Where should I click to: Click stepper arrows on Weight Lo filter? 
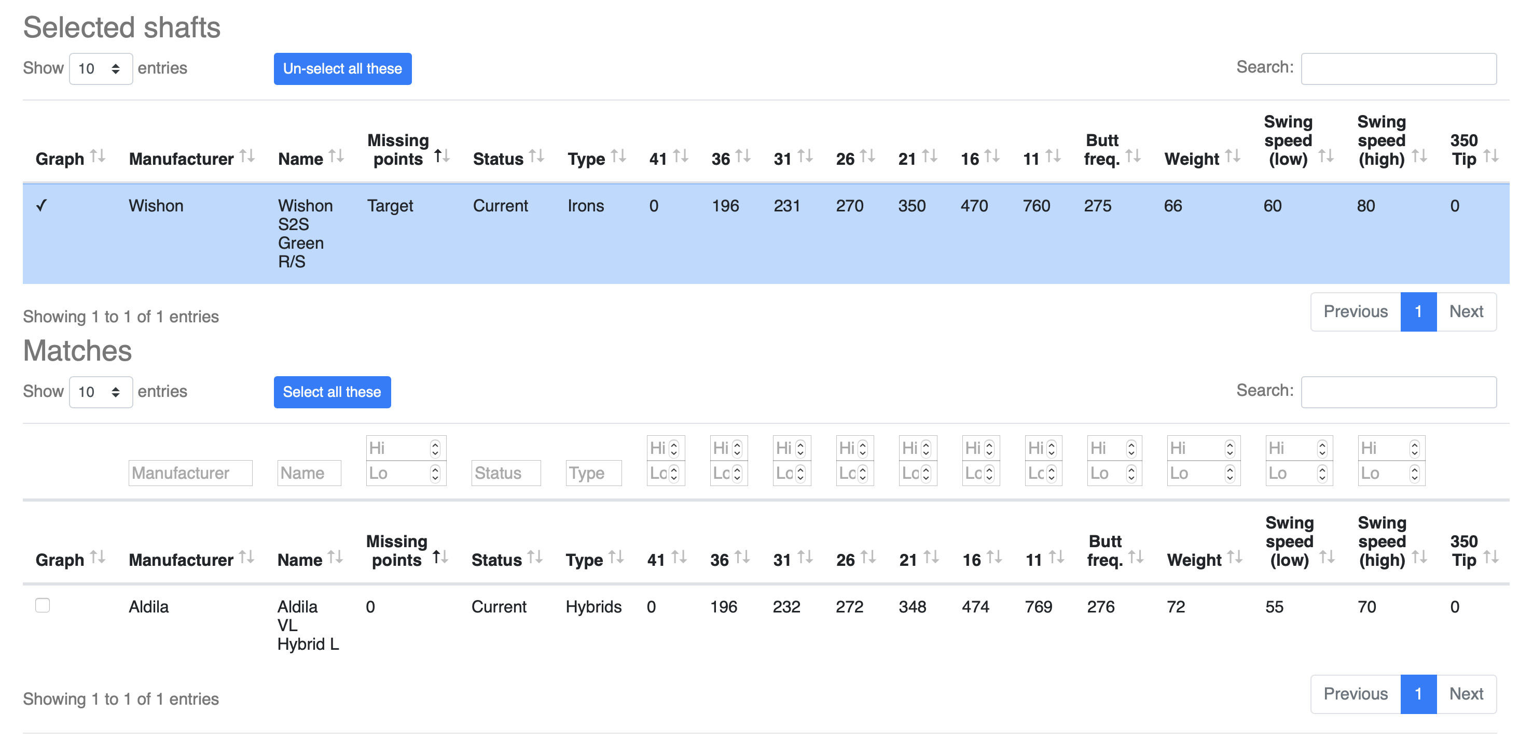(1230, 474)
